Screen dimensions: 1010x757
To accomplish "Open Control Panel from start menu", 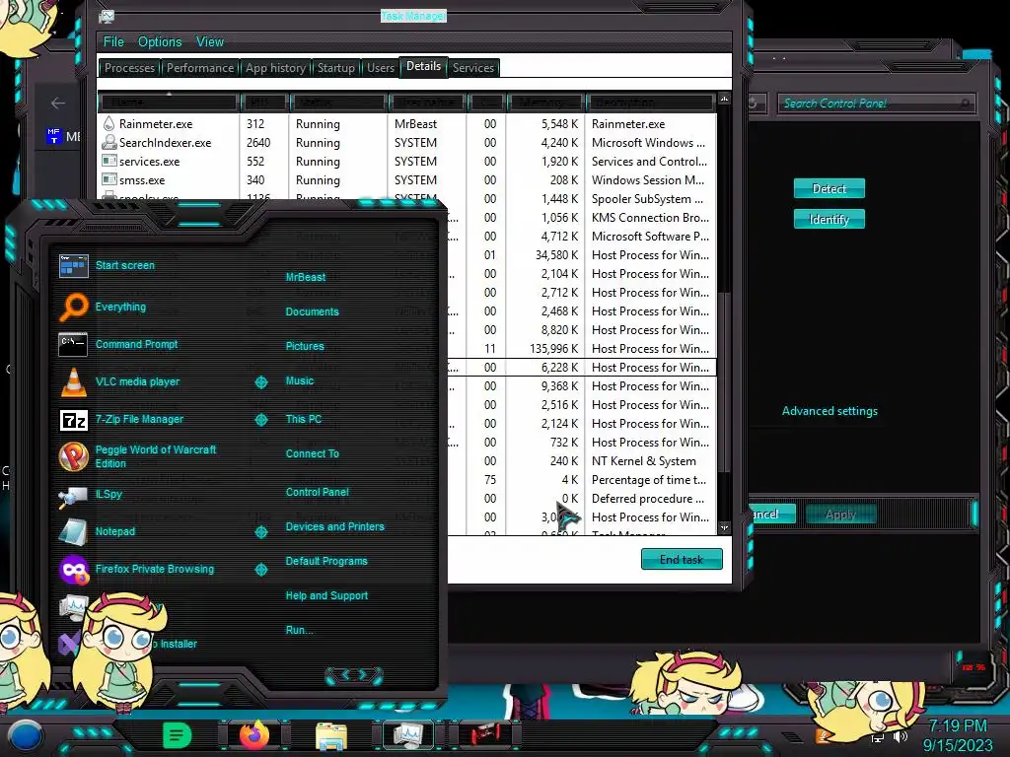I will click(317, 492).
